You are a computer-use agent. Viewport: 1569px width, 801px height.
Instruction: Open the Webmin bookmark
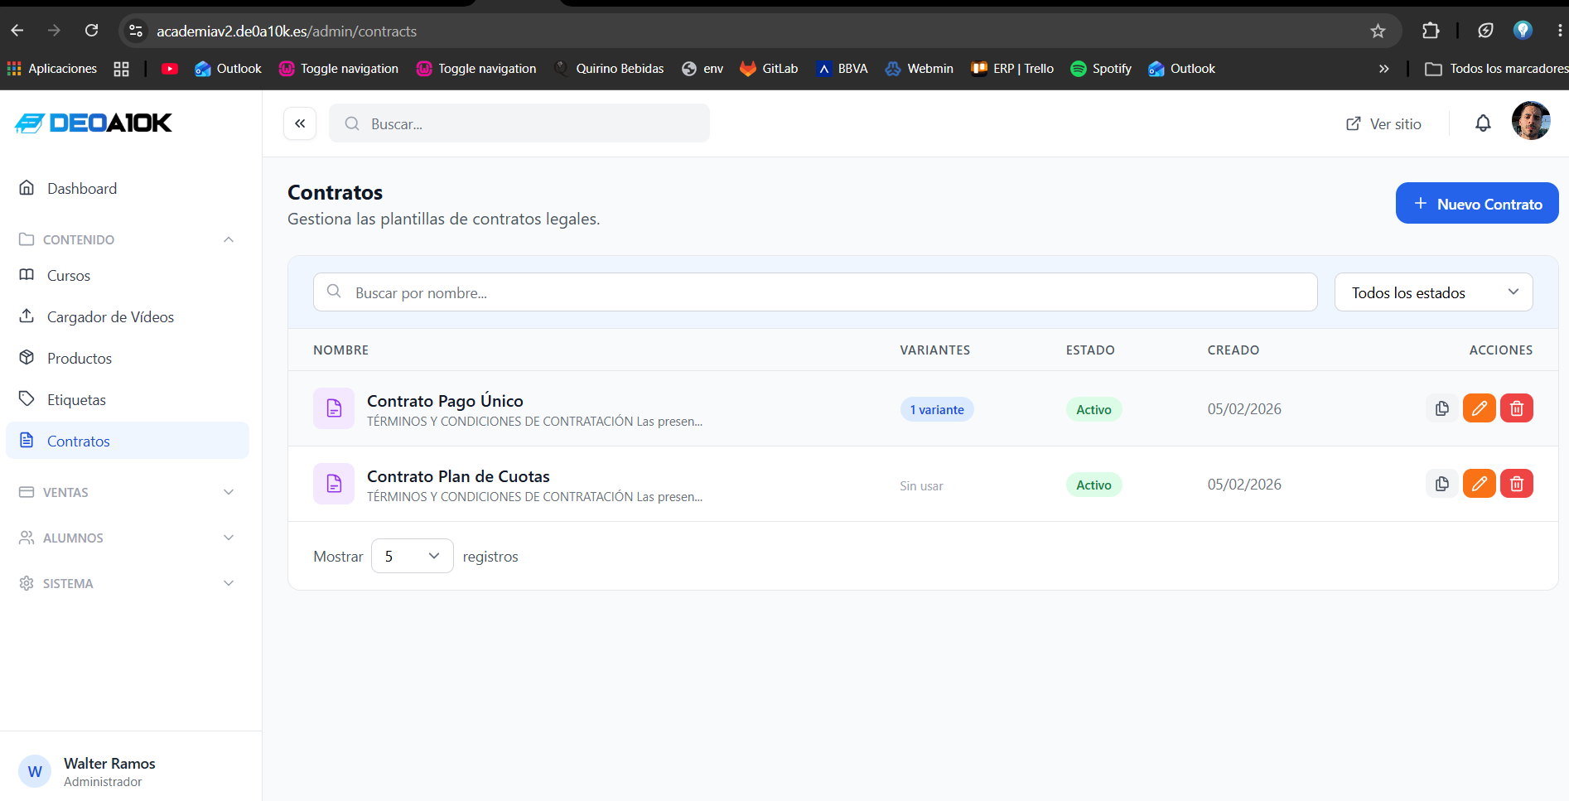point(919,69)
